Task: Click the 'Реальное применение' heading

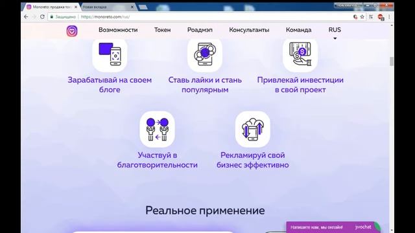Action: point(205,210)
